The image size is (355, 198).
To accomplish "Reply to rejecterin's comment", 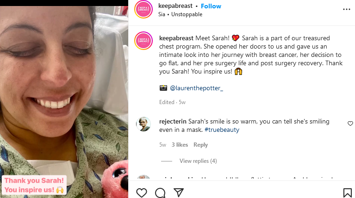I will (200, 145).
